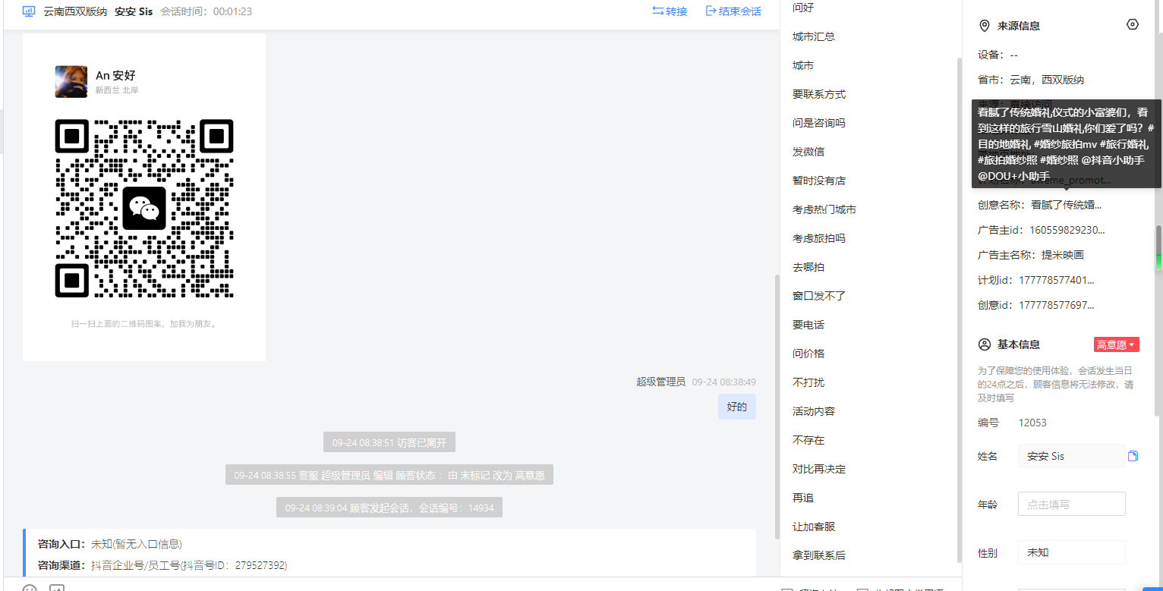Select quick reply 问是咨询吗
The image size is (1163, 591).
(819, 123)
